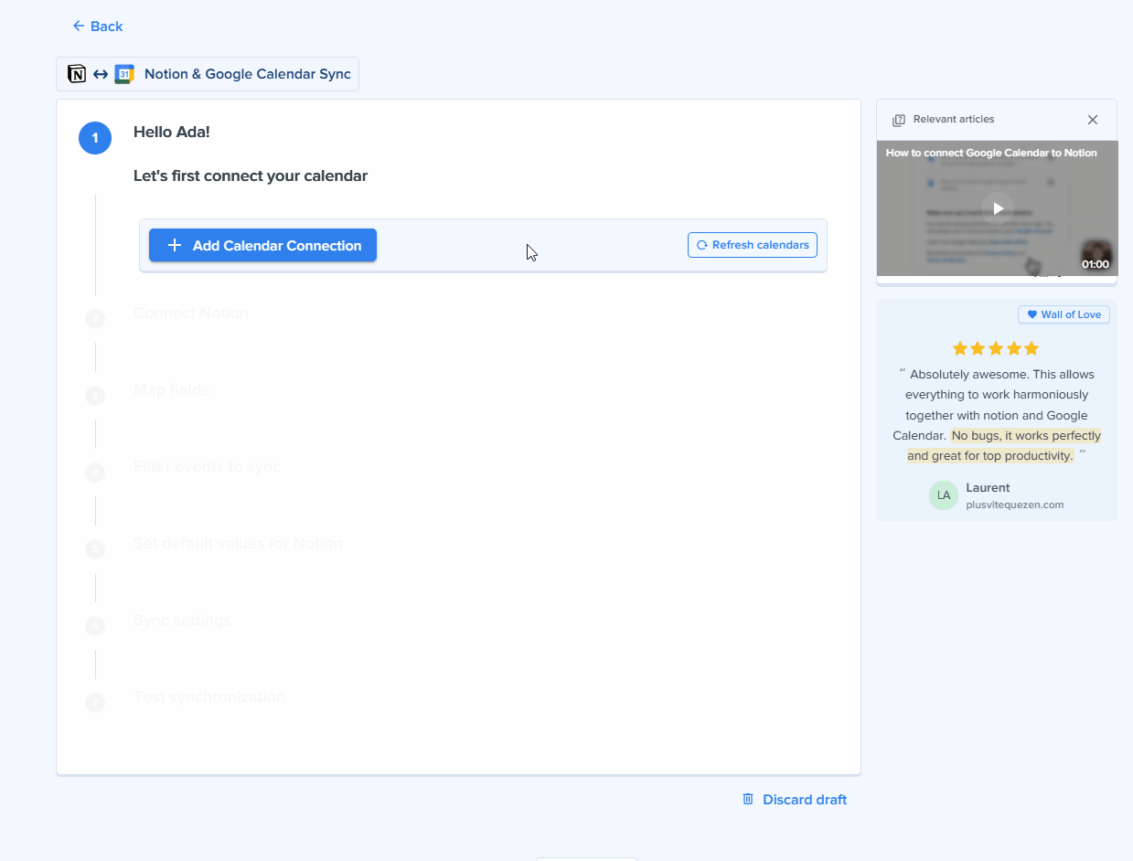Open Set default values for Notion step
Screen dimensions: 1133x861
tap(238, 543)
